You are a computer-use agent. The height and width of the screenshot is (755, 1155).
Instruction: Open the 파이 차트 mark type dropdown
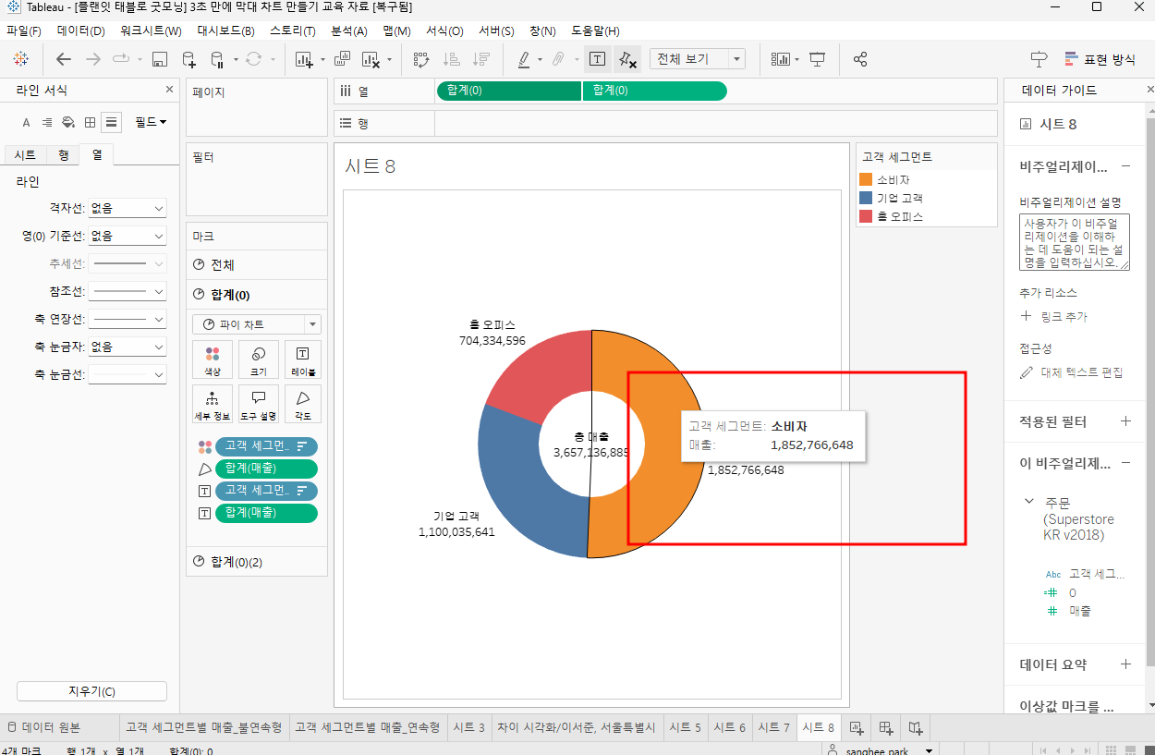coord(257,324)
